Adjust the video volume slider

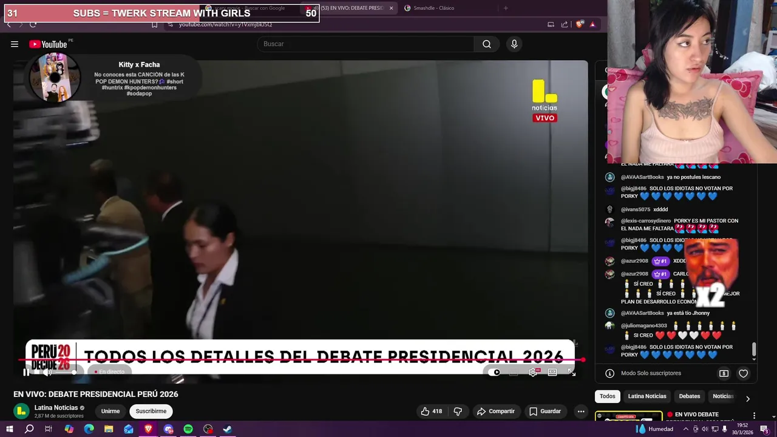64,372
